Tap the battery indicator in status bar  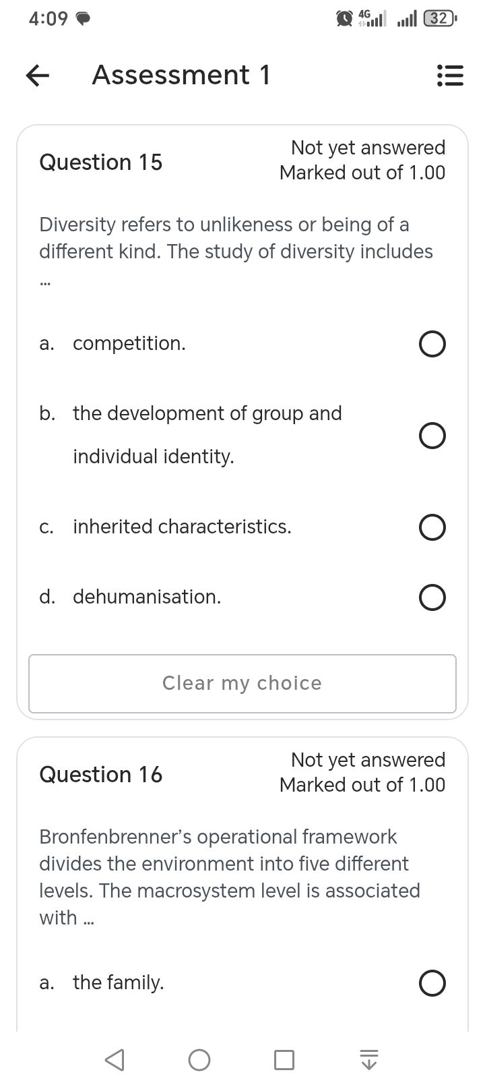(441, 19)
